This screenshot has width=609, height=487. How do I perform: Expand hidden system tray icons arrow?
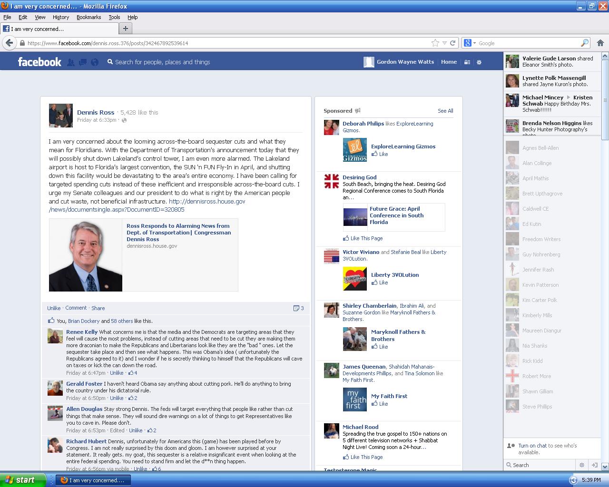pyautogui.click(x=573, y=480)
